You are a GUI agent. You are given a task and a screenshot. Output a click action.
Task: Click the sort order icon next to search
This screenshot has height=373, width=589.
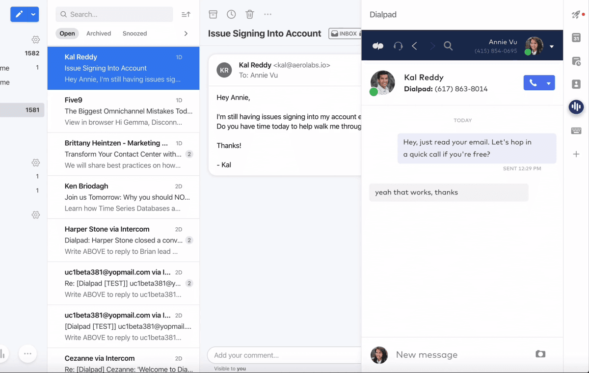click(186, 15)
